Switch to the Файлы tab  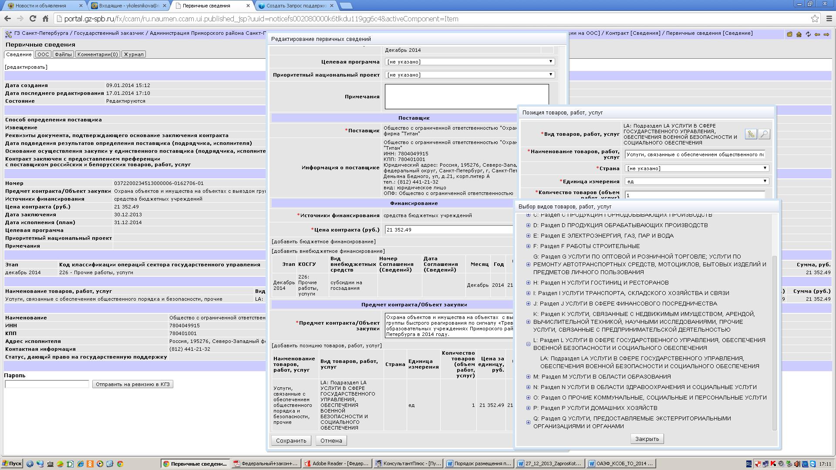63,54
